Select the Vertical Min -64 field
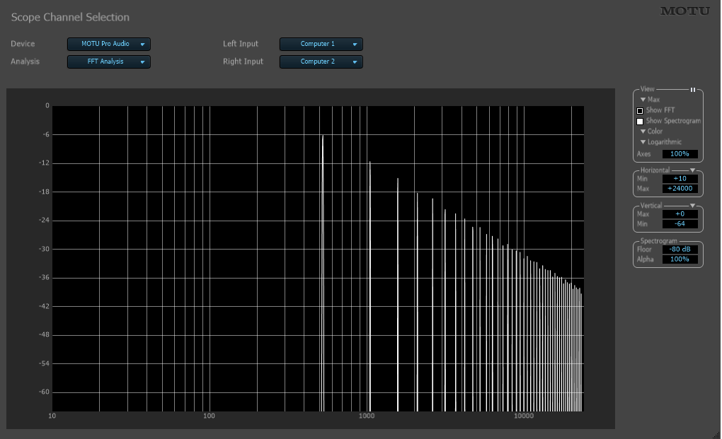The image size is (722, 439). [x=680, y=224]
